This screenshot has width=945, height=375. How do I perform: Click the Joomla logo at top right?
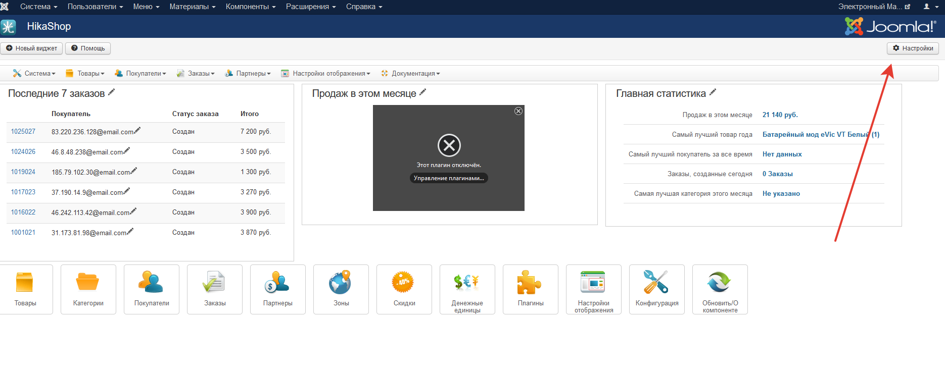click(x=890, y=26)
